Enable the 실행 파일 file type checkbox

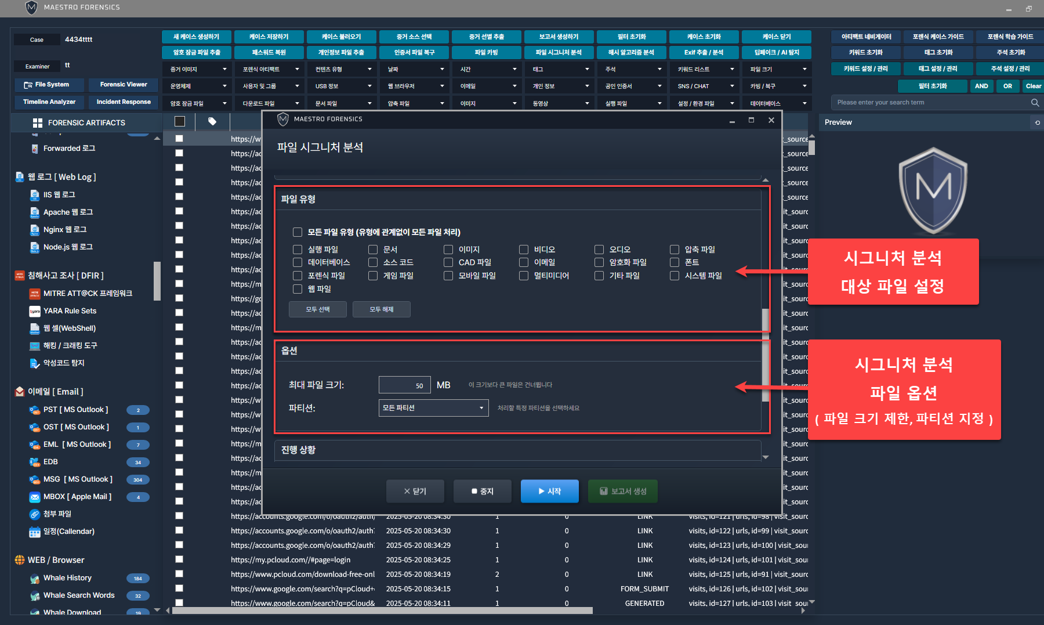[x=298, y=250]
